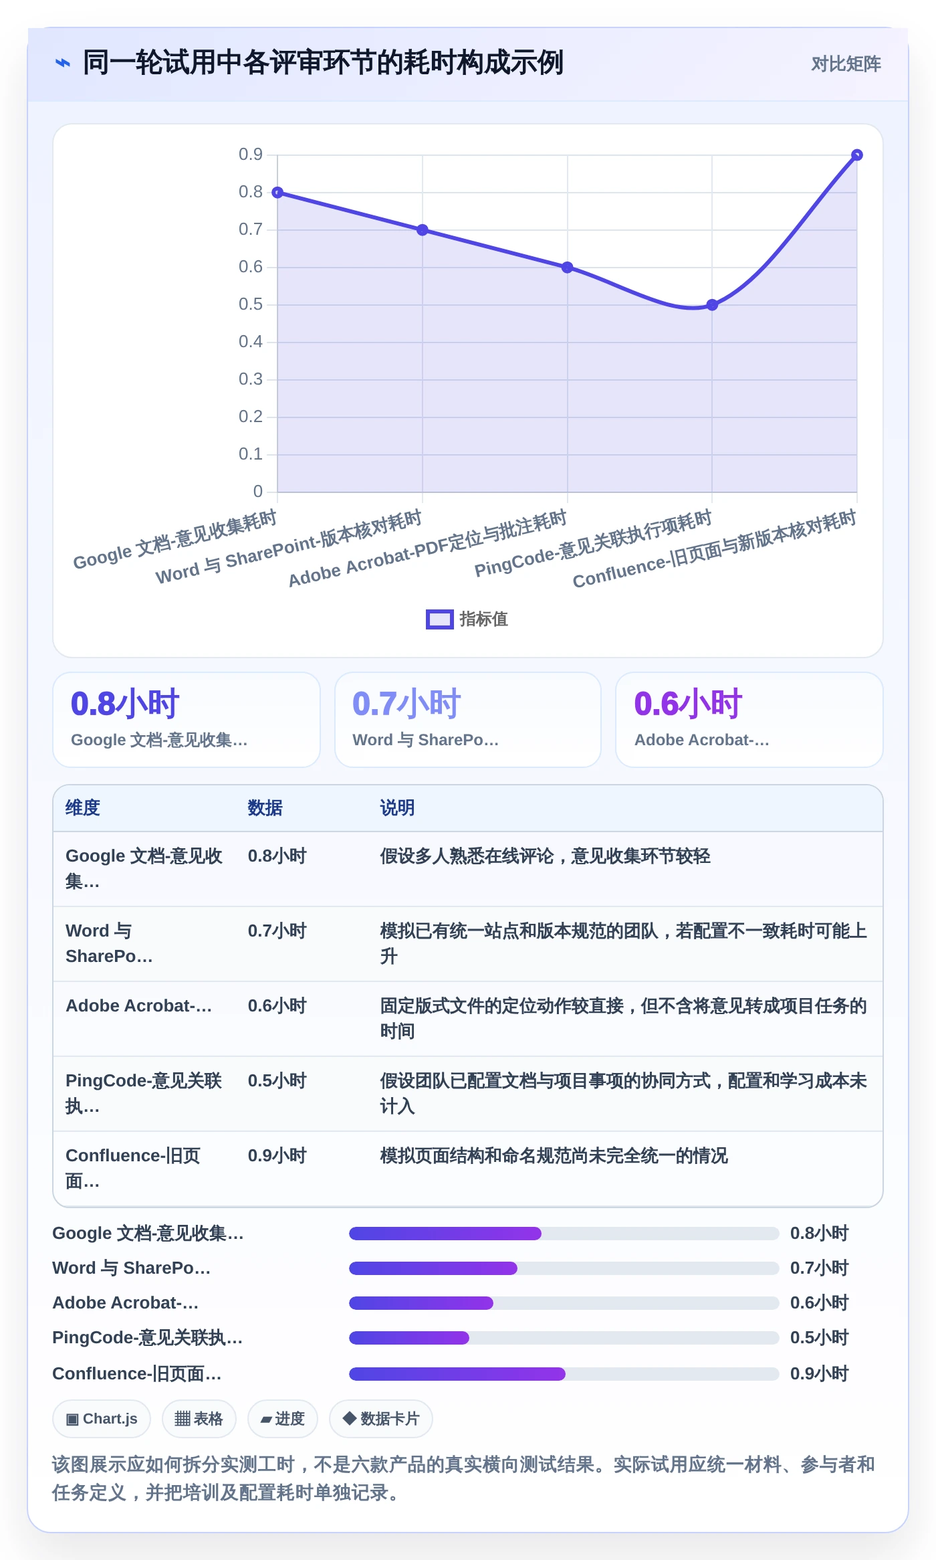Image resolution: width=936 pixels, height=1560 pixels.
Task: Click the 0.5 data point for PingCode
Action: 712,305
